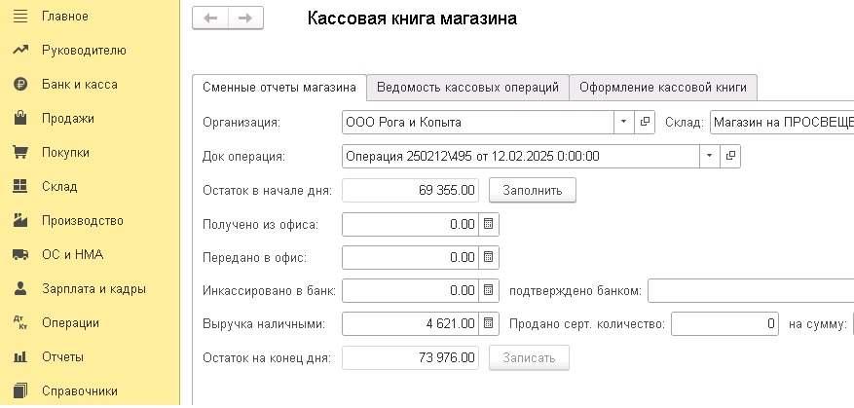Click the hamburger menu icon beside Главное
The image size is (854, 408).
pos(19,16)
